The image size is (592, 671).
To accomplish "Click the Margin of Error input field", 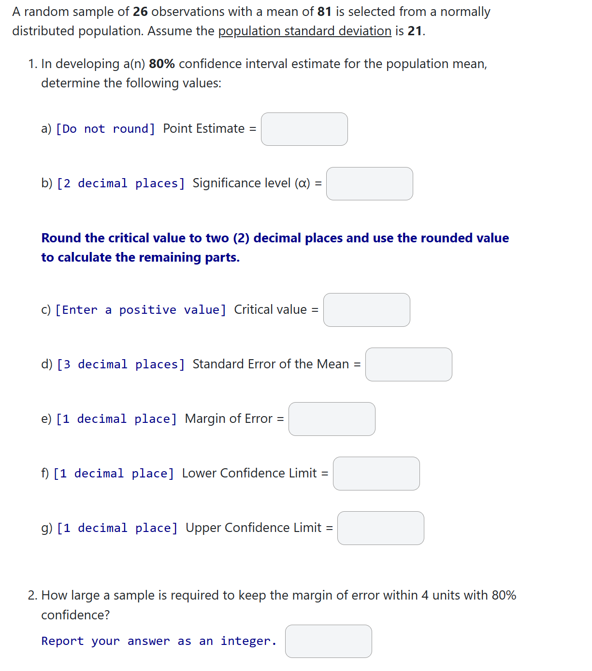I will [x=332, y=419].
